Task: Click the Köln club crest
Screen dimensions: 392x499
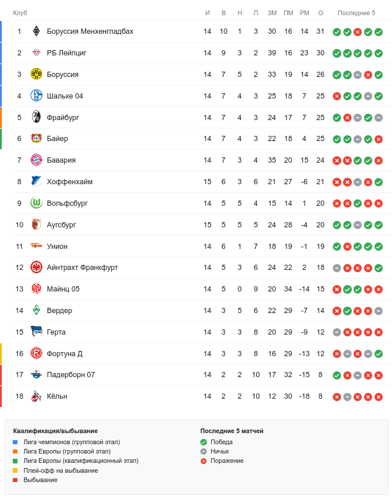Action: click(x=37, y=396)
